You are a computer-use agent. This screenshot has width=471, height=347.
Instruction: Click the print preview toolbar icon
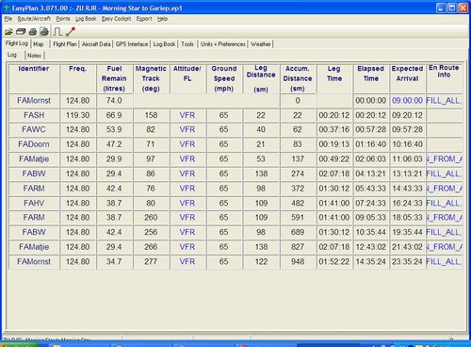click(x=44, y=31)
